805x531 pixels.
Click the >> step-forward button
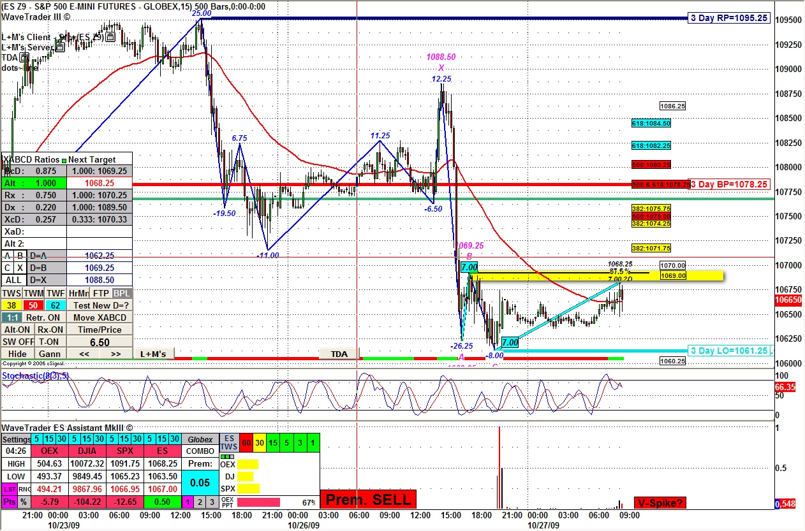point(116,354)
